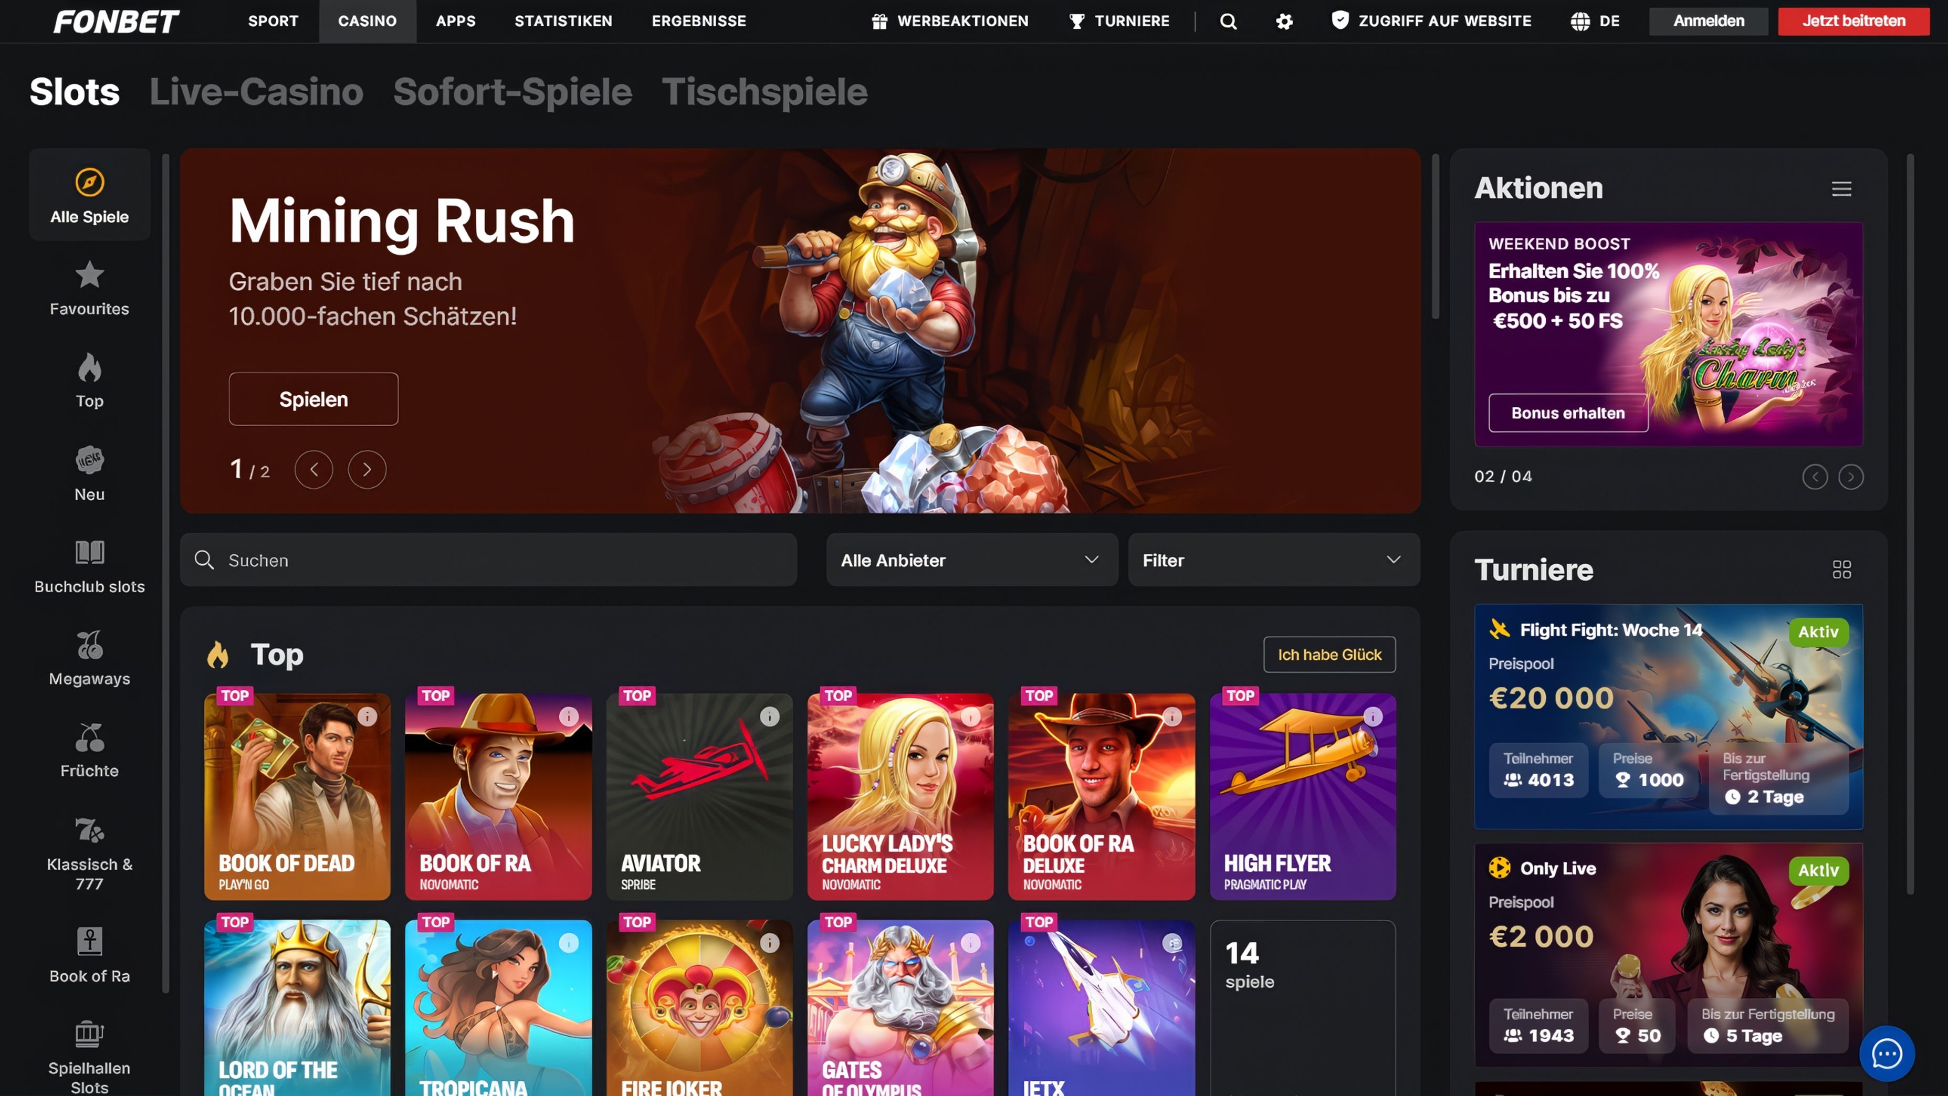Click the Anmelden button
1948x1096 pixels.
1708,21
